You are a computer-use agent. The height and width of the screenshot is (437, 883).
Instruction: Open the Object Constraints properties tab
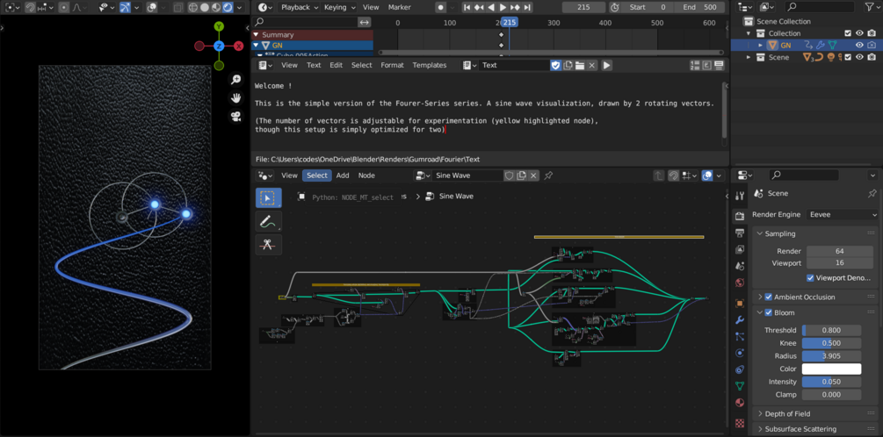[x=740, y=369]
